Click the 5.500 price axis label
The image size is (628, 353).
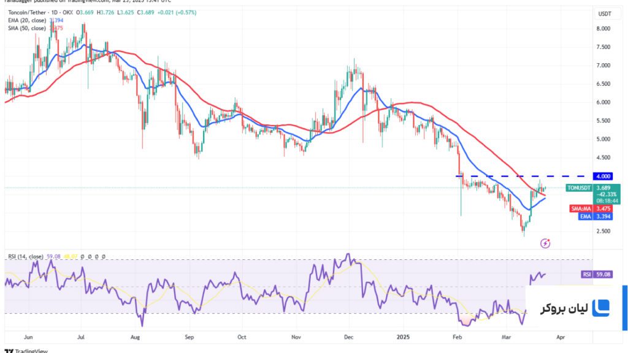pos(603,121)
